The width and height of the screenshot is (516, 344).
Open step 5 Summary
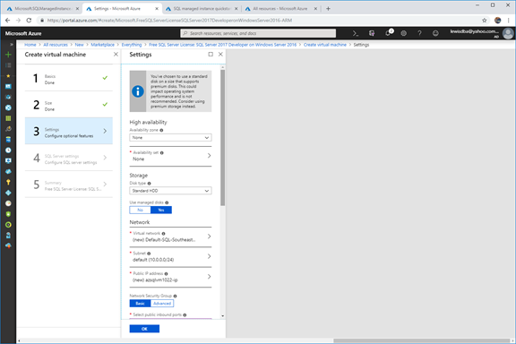tap(69, 185)
